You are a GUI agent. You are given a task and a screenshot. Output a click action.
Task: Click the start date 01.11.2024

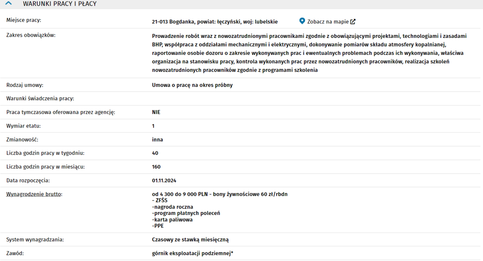pyautogui.click(x=164, y=181)
